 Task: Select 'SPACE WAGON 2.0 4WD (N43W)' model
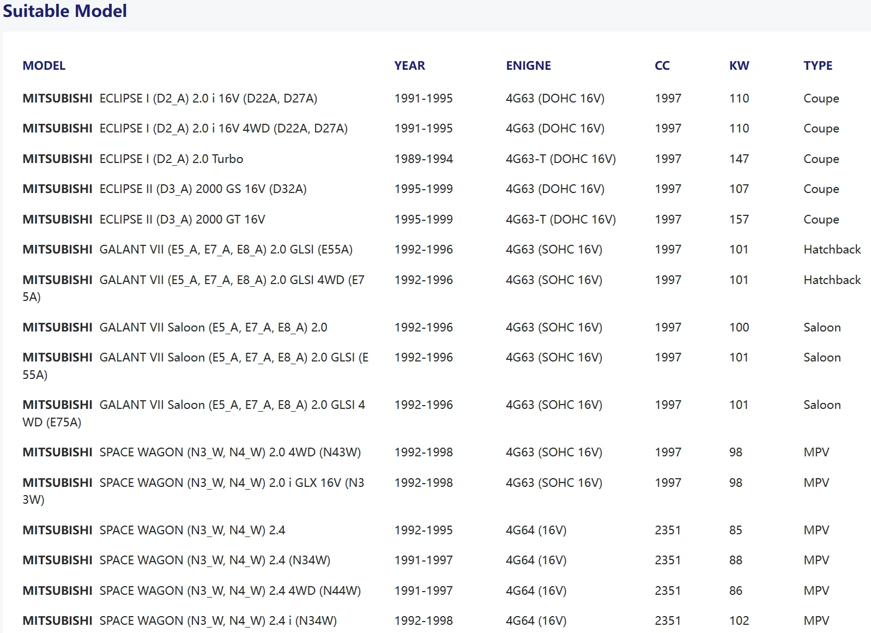[192, 452]
